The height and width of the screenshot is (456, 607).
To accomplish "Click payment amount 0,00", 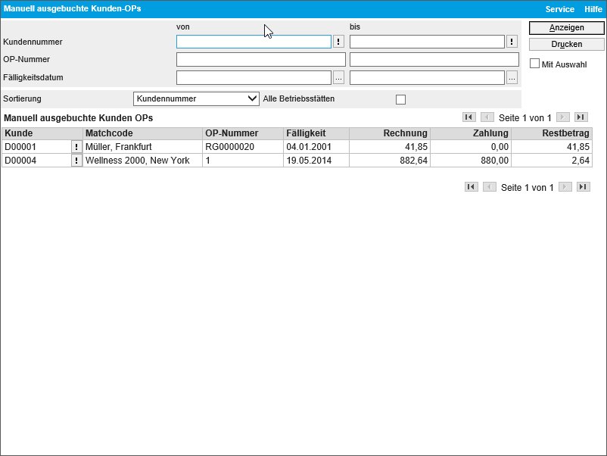I will coord(471,147).
